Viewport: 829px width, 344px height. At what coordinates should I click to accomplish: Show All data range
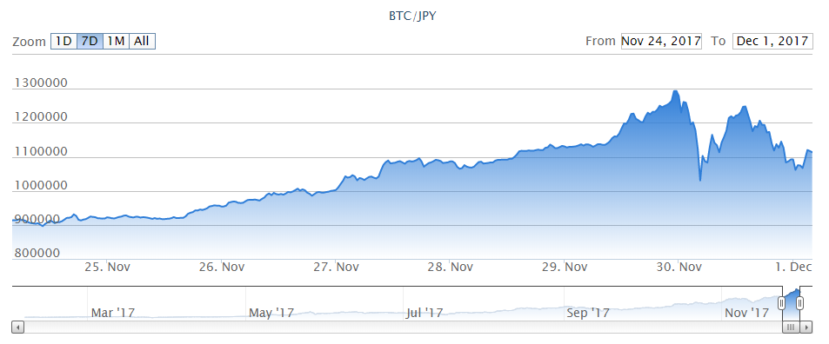point(142,41)
